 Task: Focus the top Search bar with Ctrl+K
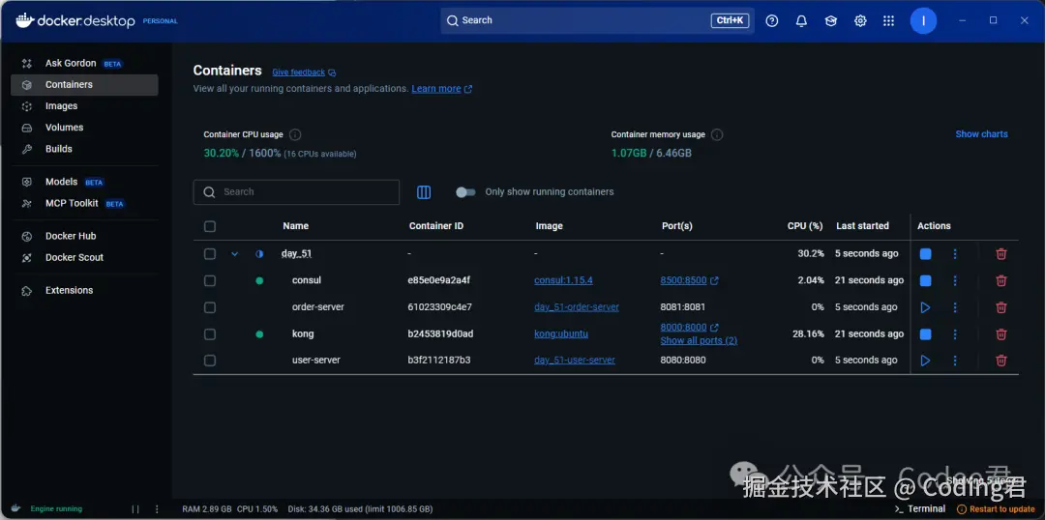597,20
